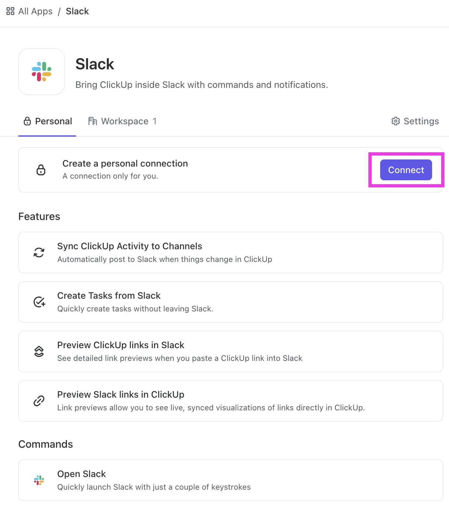Click 'Quickly create tasks without leaving Slack.'
The image size is (449, 505).
[x=135, y=309]
